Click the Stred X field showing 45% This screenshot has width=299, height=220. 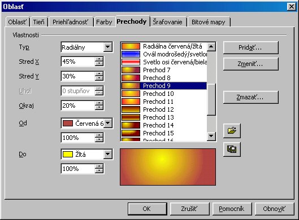click(78, 61)
